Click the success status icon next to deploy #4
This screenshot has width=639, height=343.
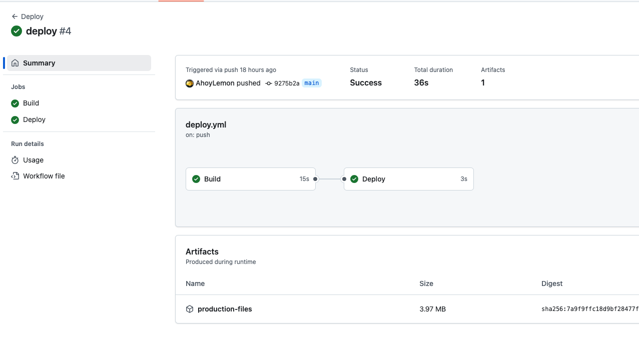point(16,31)
